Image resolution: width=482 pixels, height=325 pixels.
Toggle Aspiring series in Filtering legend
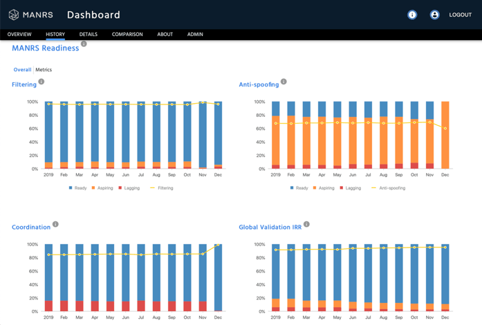coord(102,188)
